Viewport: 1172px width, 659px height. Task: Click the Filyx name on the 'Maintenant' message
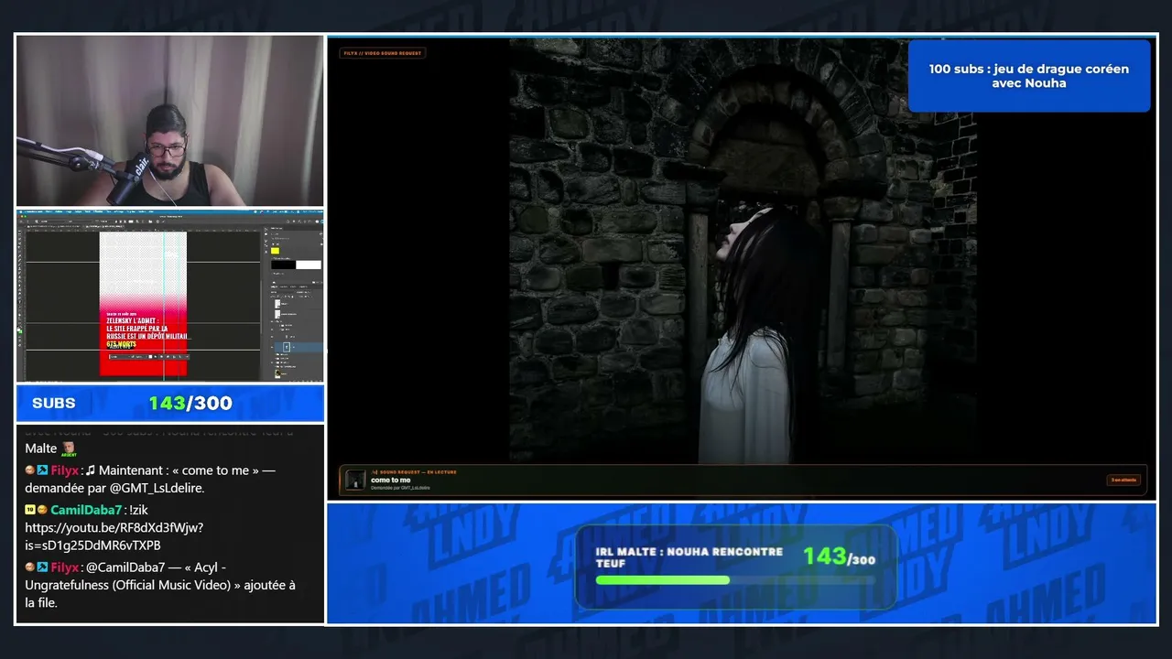(65, 470)
